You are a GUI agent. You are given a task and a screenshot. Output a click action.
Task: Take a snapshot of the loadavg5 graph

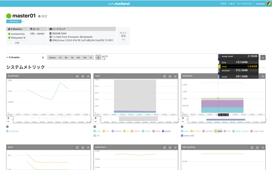pos(83,76)
